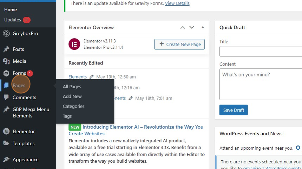The image size is (302, 169).
Task: Click the location pin icon near events
Action: 298,148
